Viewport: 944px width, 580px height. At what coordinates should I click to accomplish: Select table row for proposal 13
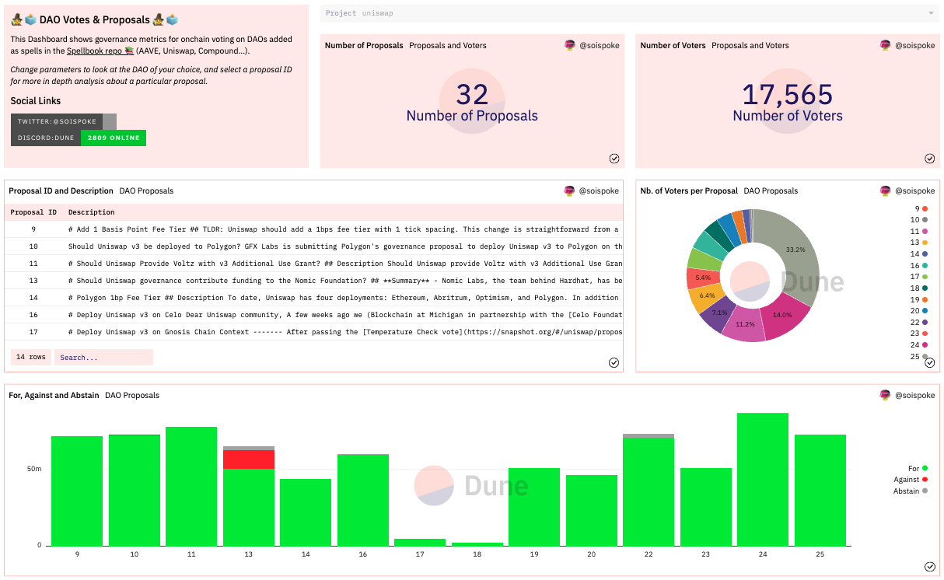(x=314, y=281)
